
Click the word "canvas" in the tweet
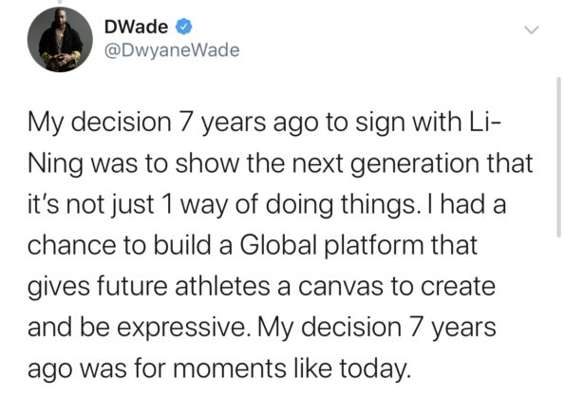pyautogui.click(x=341, y=287)
